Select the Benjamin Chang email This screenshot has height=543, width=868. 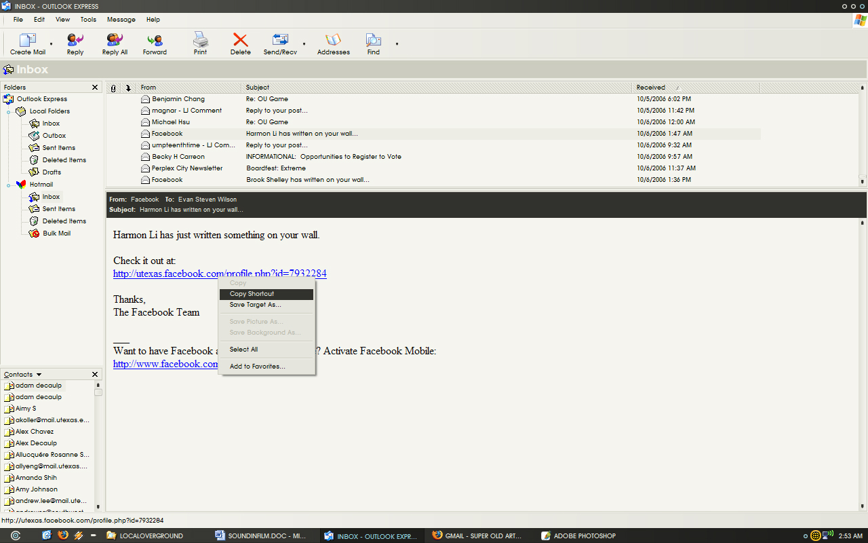[x=433, y=99]
